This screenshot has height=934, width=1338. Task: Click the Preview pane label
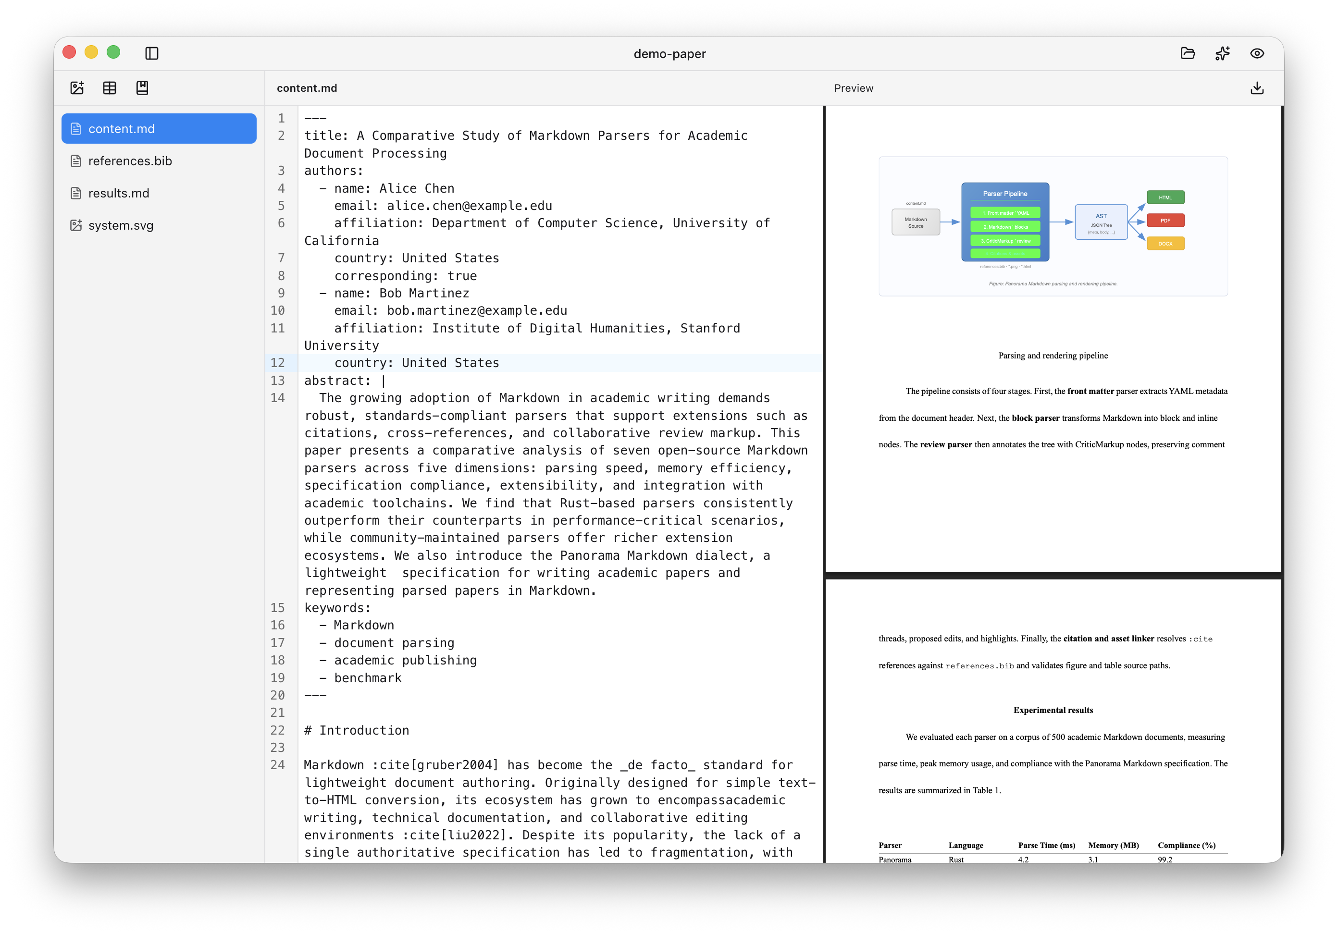[x=854, y=88]
